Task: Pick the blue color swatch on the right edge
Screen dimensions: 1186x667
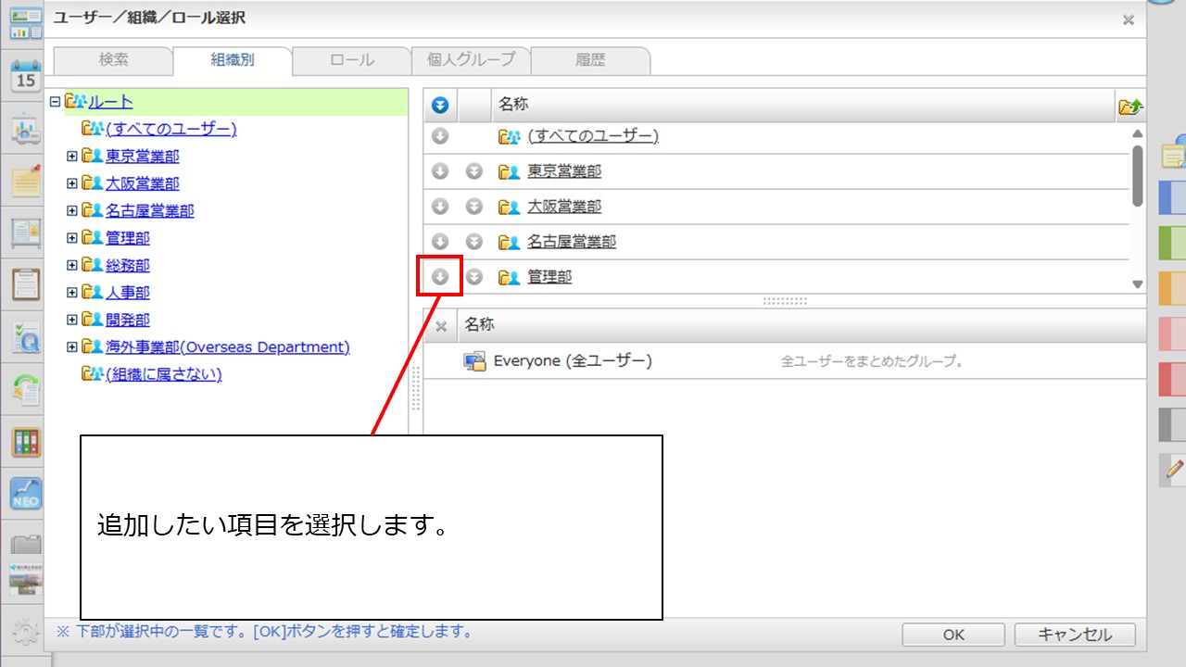Action: [x=1173, y=197]
